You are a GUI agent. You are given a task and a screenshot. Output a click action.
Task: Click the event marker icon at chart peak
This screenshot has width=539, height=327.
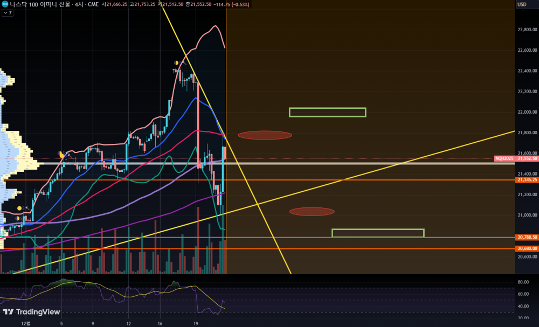(176, 63)
